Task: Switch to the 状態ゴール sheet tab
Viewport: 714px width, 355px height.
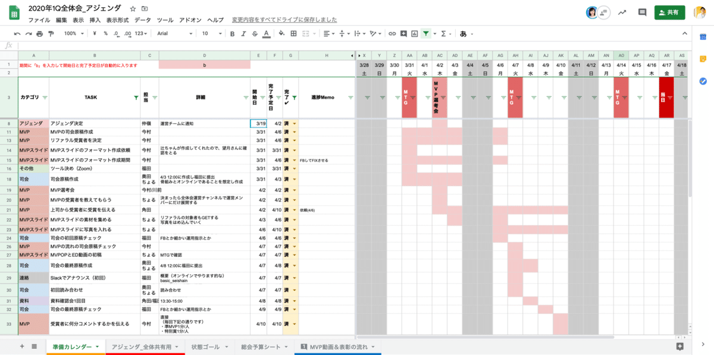Action: coord(205,347)
